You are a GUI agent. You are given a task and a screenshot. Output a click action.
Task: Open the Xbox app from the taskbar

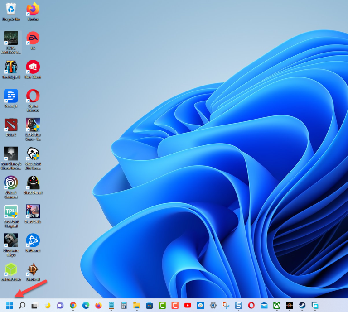click(276, 306)
